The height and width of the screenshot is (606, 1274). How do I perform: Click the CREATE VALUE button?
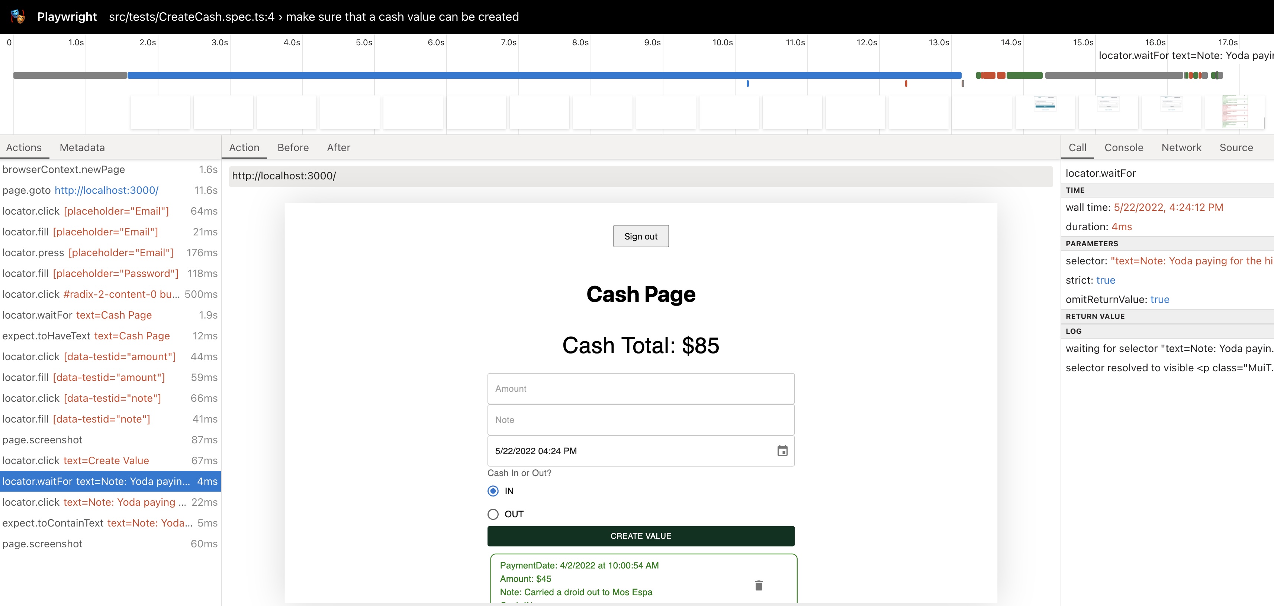[640, 536]
